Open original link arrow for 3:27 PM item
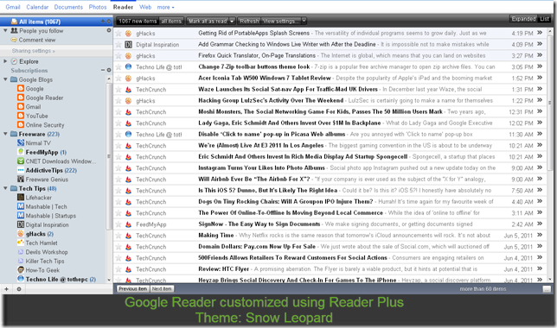 point(540,55)
